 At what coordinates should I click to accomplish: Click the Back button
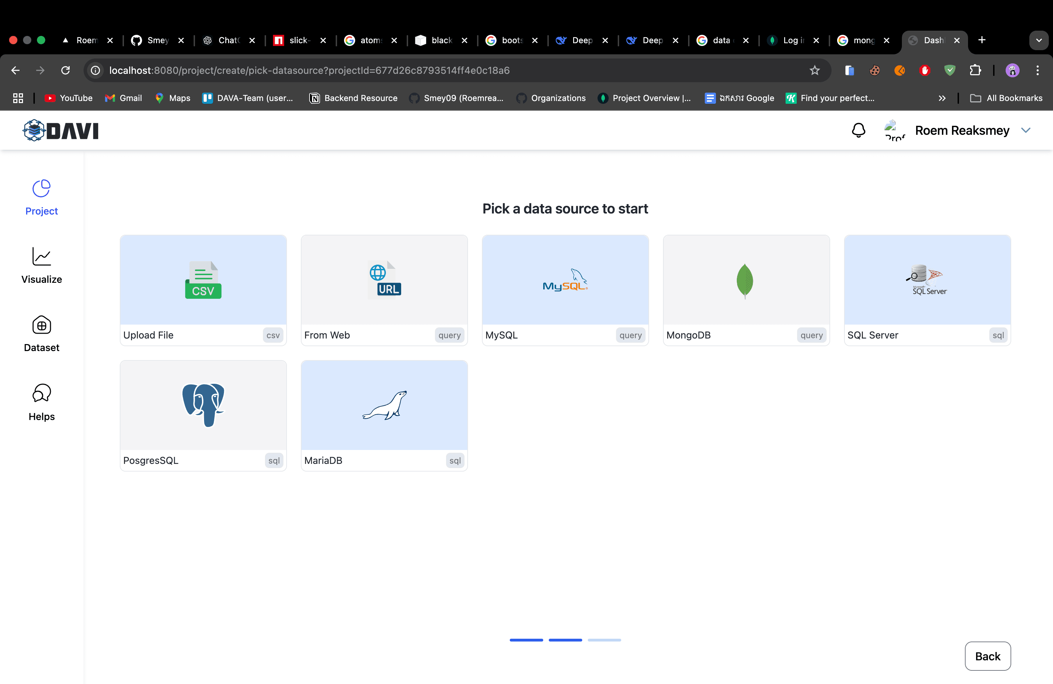tap(988, 656)
